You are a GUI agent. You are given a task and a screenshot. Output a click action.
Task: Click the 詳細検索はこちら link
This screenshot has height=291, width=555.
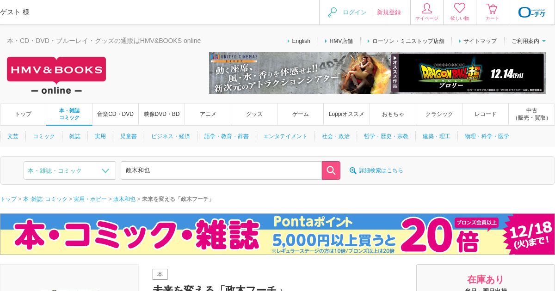tap(381, 170)
